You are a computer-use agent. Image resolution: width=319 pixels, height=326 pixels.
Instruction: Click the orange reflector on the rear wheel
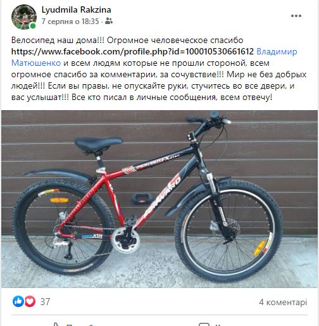59,200
